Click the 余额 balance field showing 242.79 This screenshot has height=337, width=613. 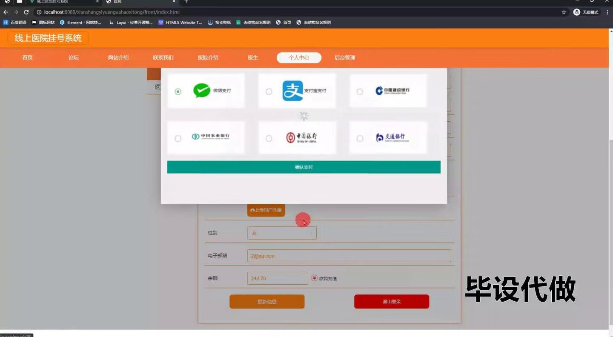(x=278, y=278)
